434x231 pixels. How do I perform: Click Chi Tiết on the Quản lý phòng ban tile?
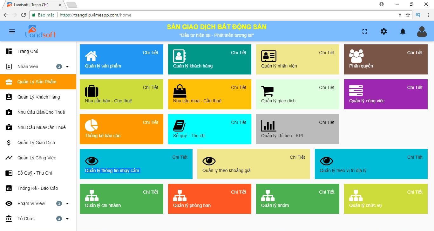click(239, 192)
